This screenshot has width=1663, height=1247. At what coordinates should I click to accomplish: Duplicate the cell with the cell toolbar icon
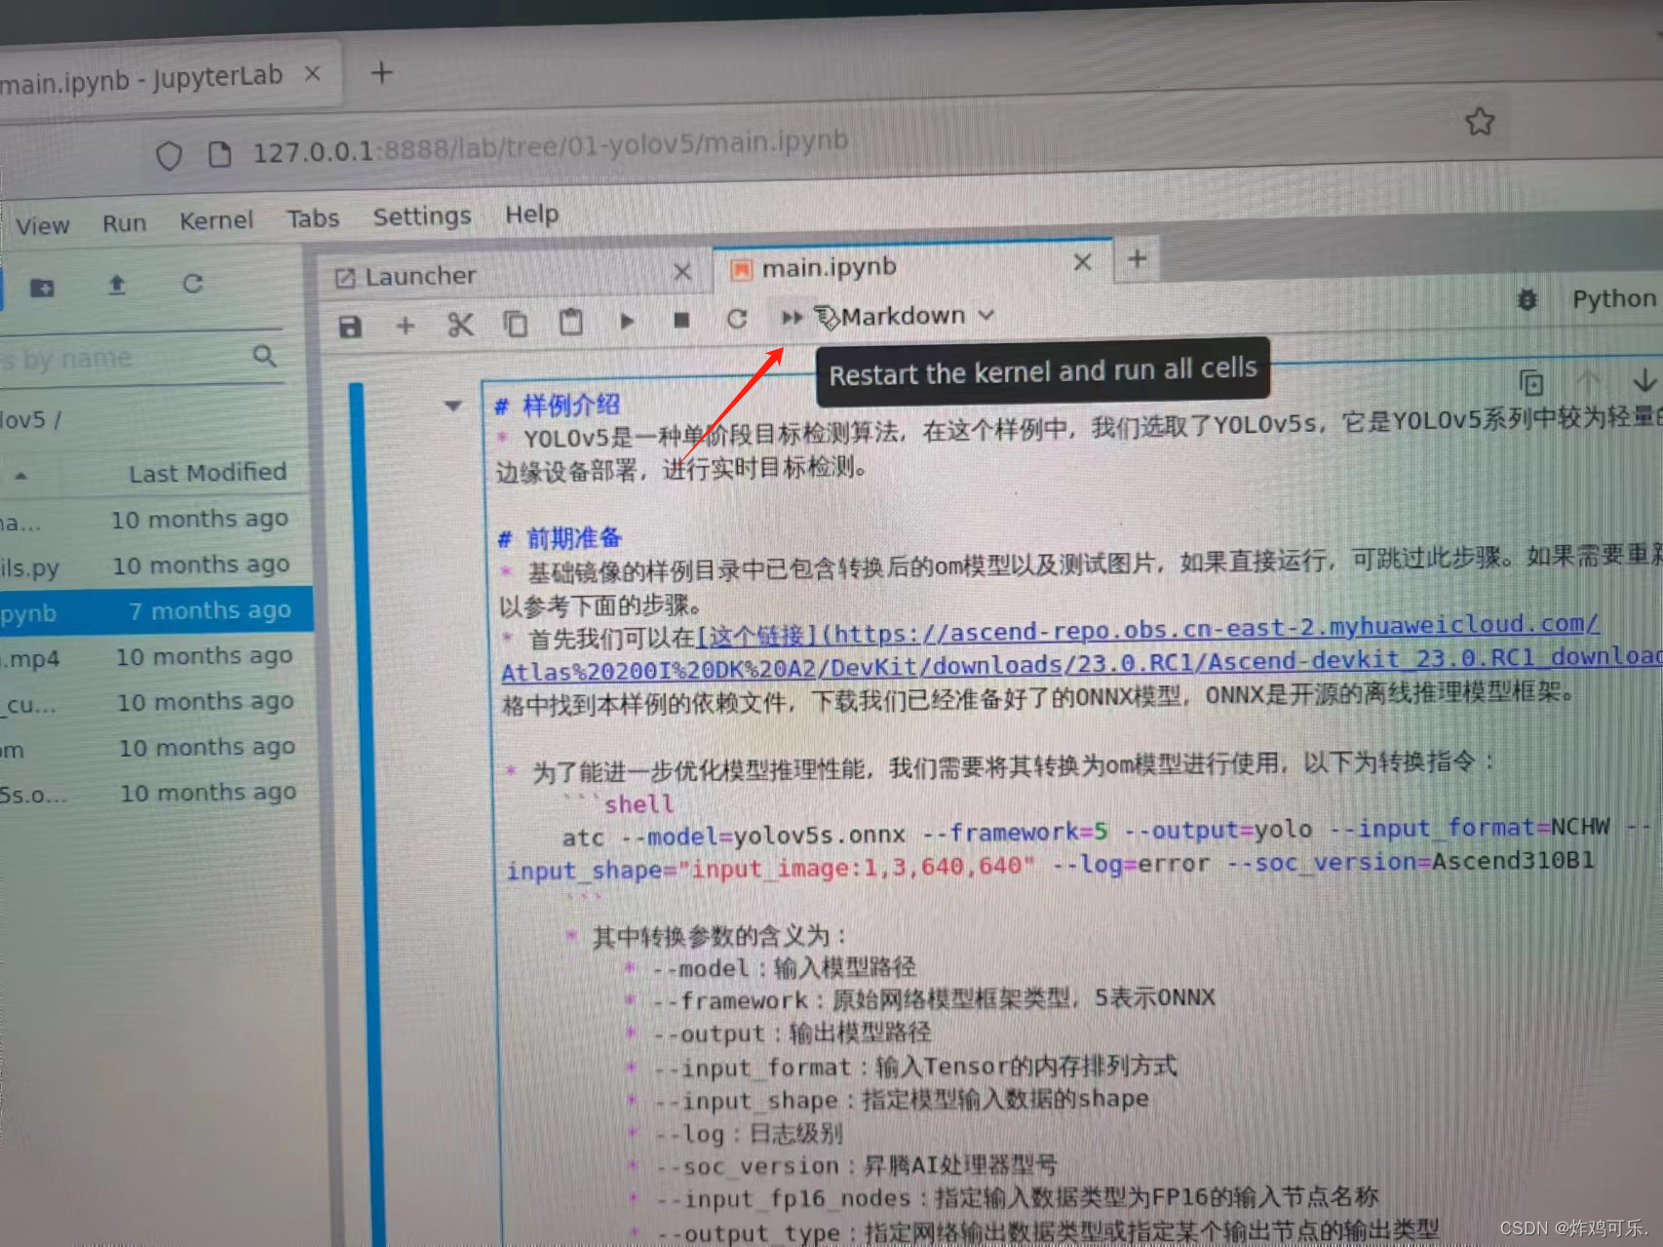pos(1531,382)
